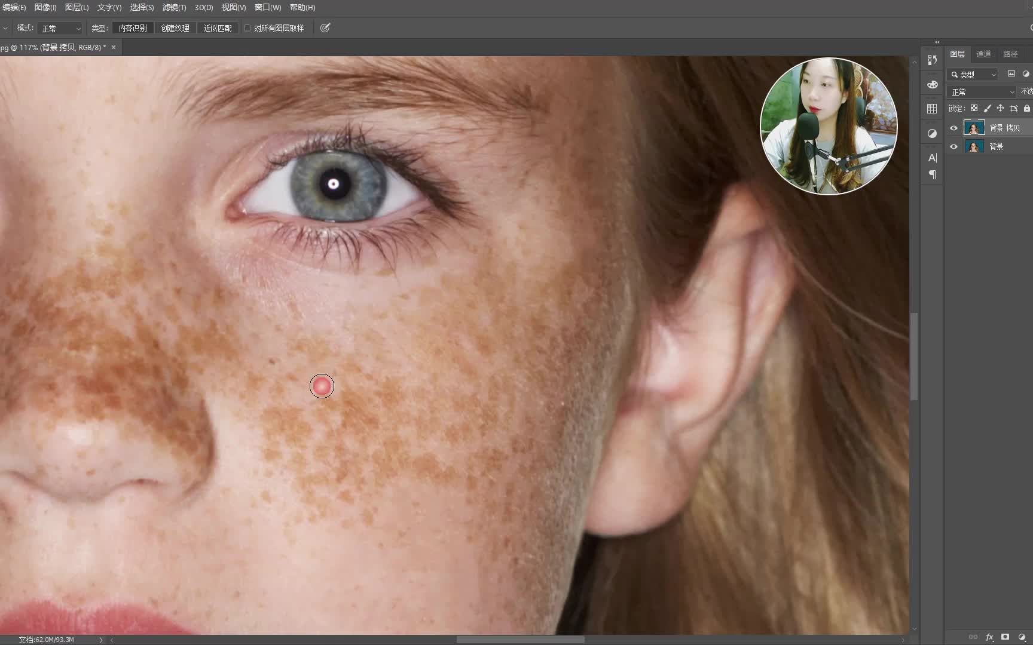1033x645 pixels.
Task: Open the 视图(V) menu
Action: pos(234,7)
